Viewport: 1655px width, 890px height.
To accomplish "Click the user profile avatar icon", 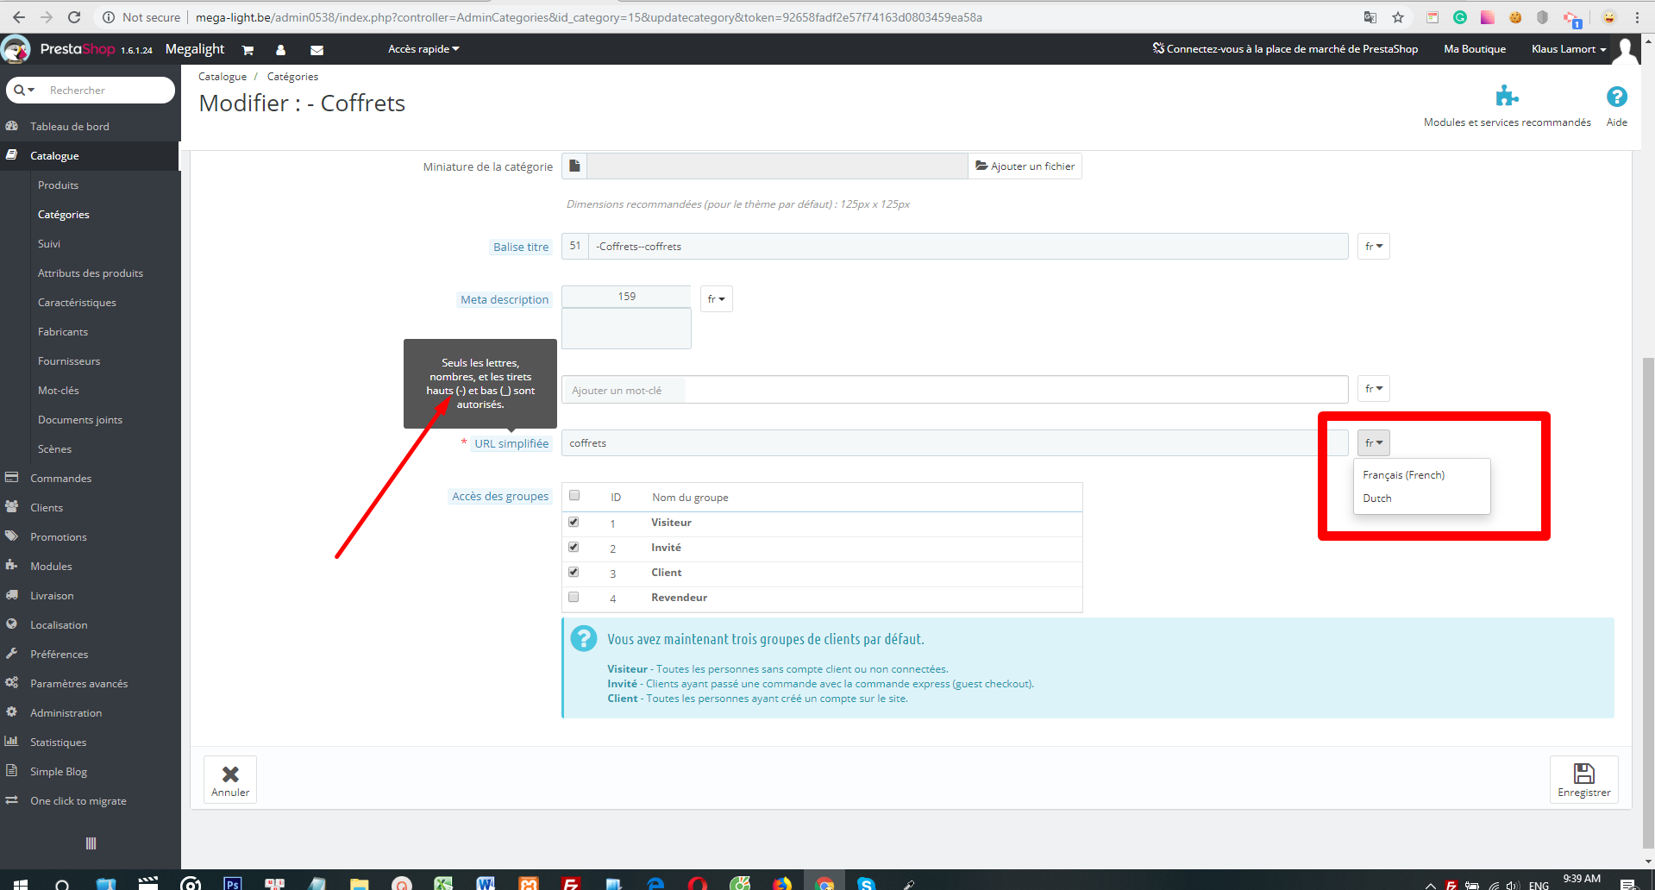I will (x=1626, y=49).
